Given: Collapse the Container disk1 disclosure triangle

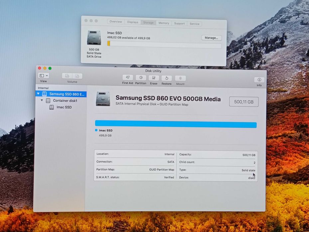Looking at the screenshot, I should click(42, 100).
